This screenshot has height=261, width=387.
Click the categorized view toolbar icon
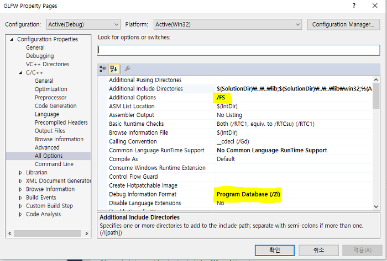tap(103, 69)
